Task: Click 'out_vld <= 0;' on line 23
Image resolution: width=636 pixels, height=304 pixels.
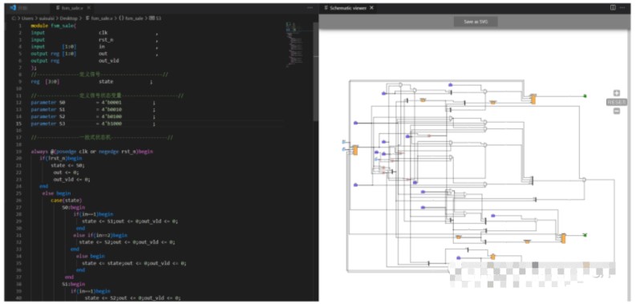Action: [72, 179]
